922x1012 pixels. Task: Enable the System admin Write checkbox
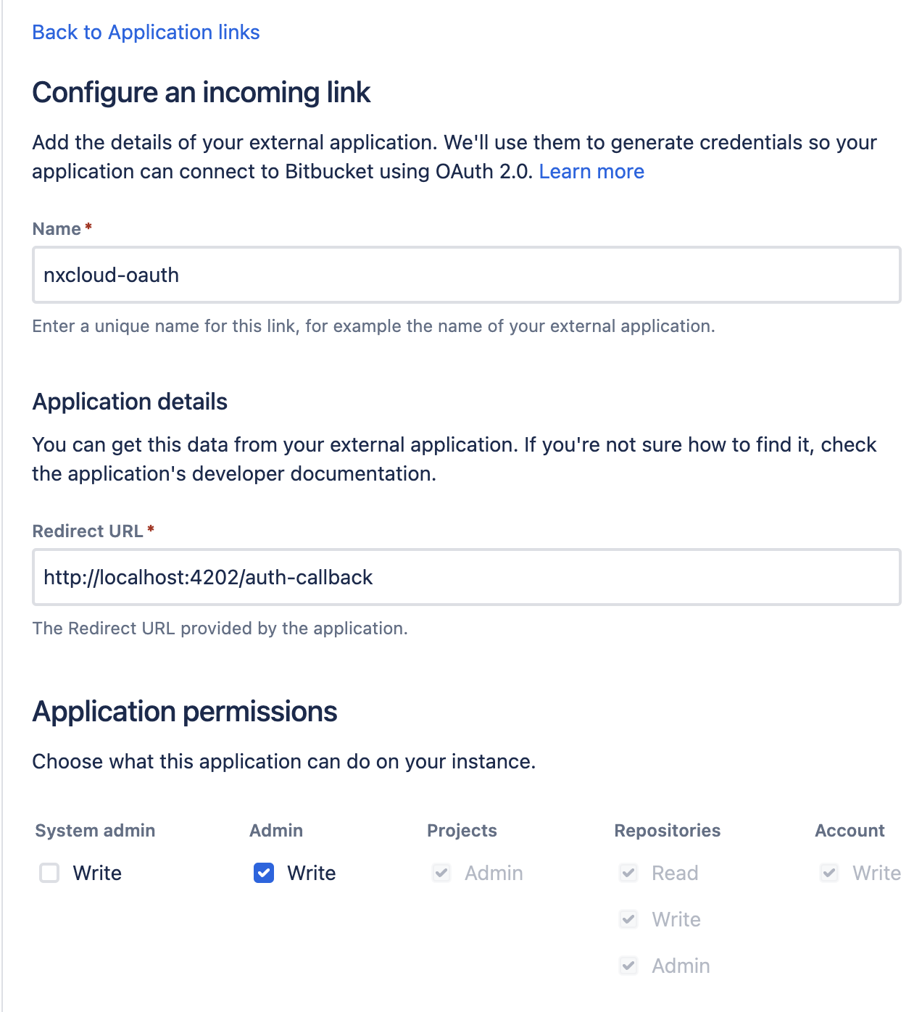[x=49, y=873]
